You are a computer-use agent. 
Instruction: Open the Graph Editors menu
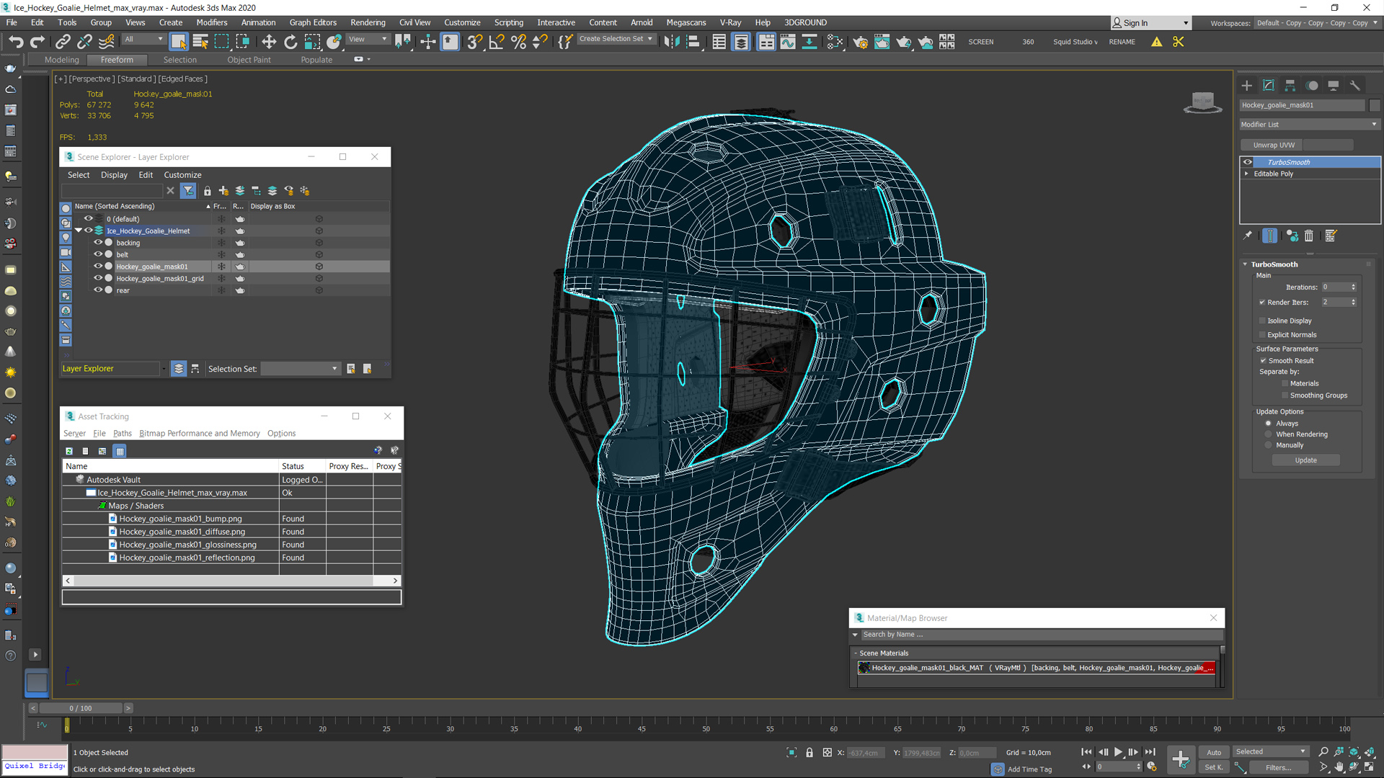(x=313, y=22)
